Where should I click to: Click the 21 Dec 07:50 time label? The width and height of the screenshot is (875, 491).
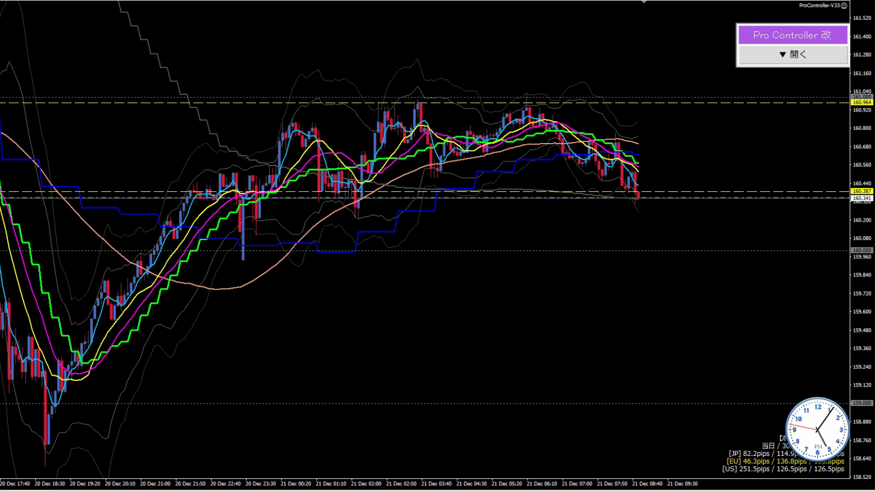(x=612, y=484)
